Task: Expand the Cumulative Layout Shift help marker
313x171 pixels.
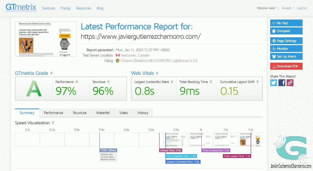Action: click(x=257, y=82)
